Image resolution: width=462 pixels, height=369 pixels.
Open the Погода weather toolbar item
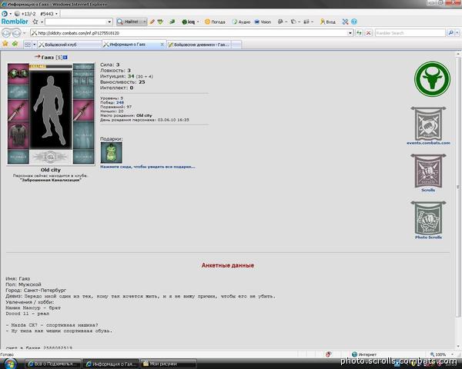click(215, 22)
